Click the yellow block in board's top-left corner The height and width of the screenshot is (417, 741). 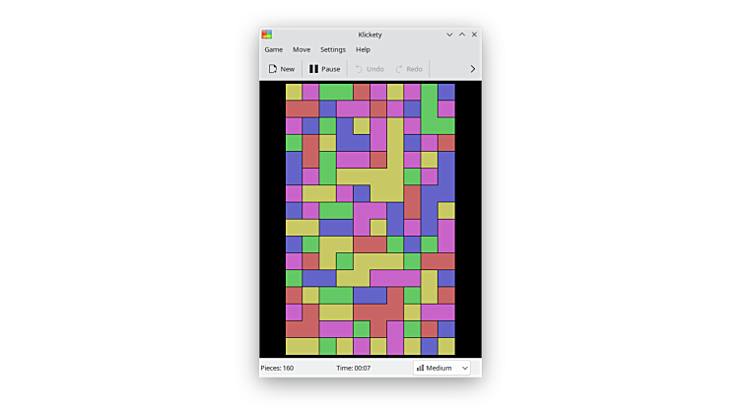pyautogui.click(x=294, y=92)
